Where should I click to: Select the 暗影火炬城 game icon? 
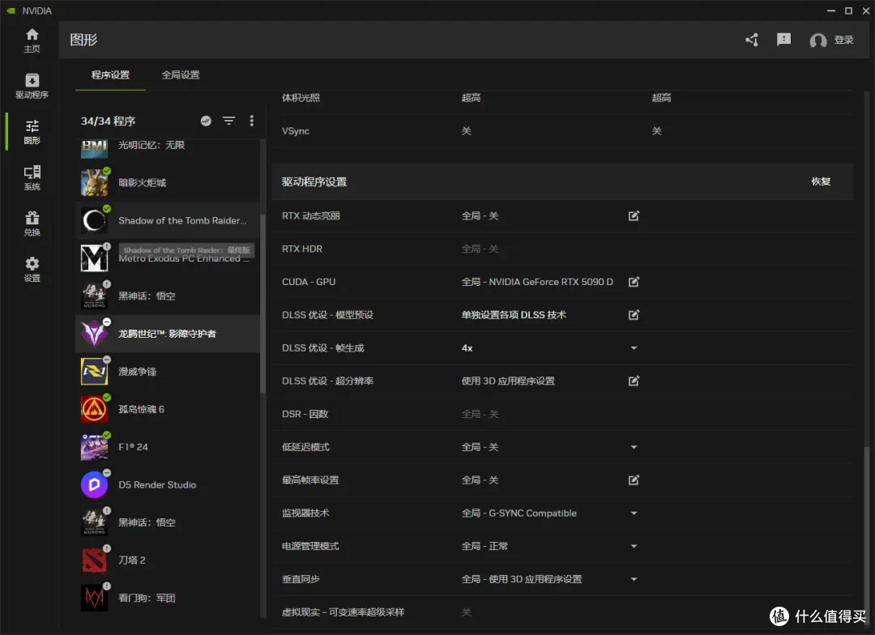point(94,182)
